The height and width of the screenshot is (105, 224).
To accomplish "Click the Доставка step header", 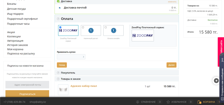I will (117, 2).
